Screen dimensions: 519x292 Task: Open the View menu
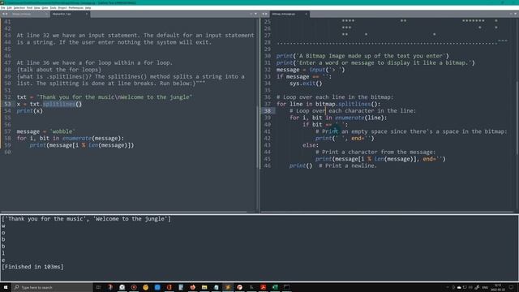[x=36, y=7]
